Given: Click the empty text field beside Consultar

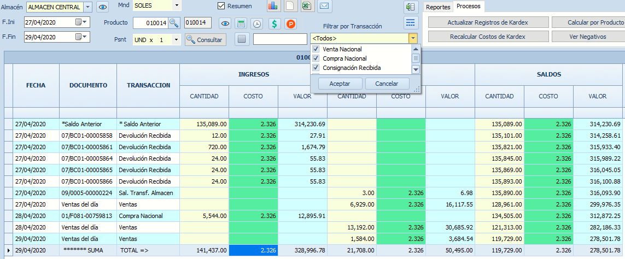Looking at the screenshot, I should [280, 39].
